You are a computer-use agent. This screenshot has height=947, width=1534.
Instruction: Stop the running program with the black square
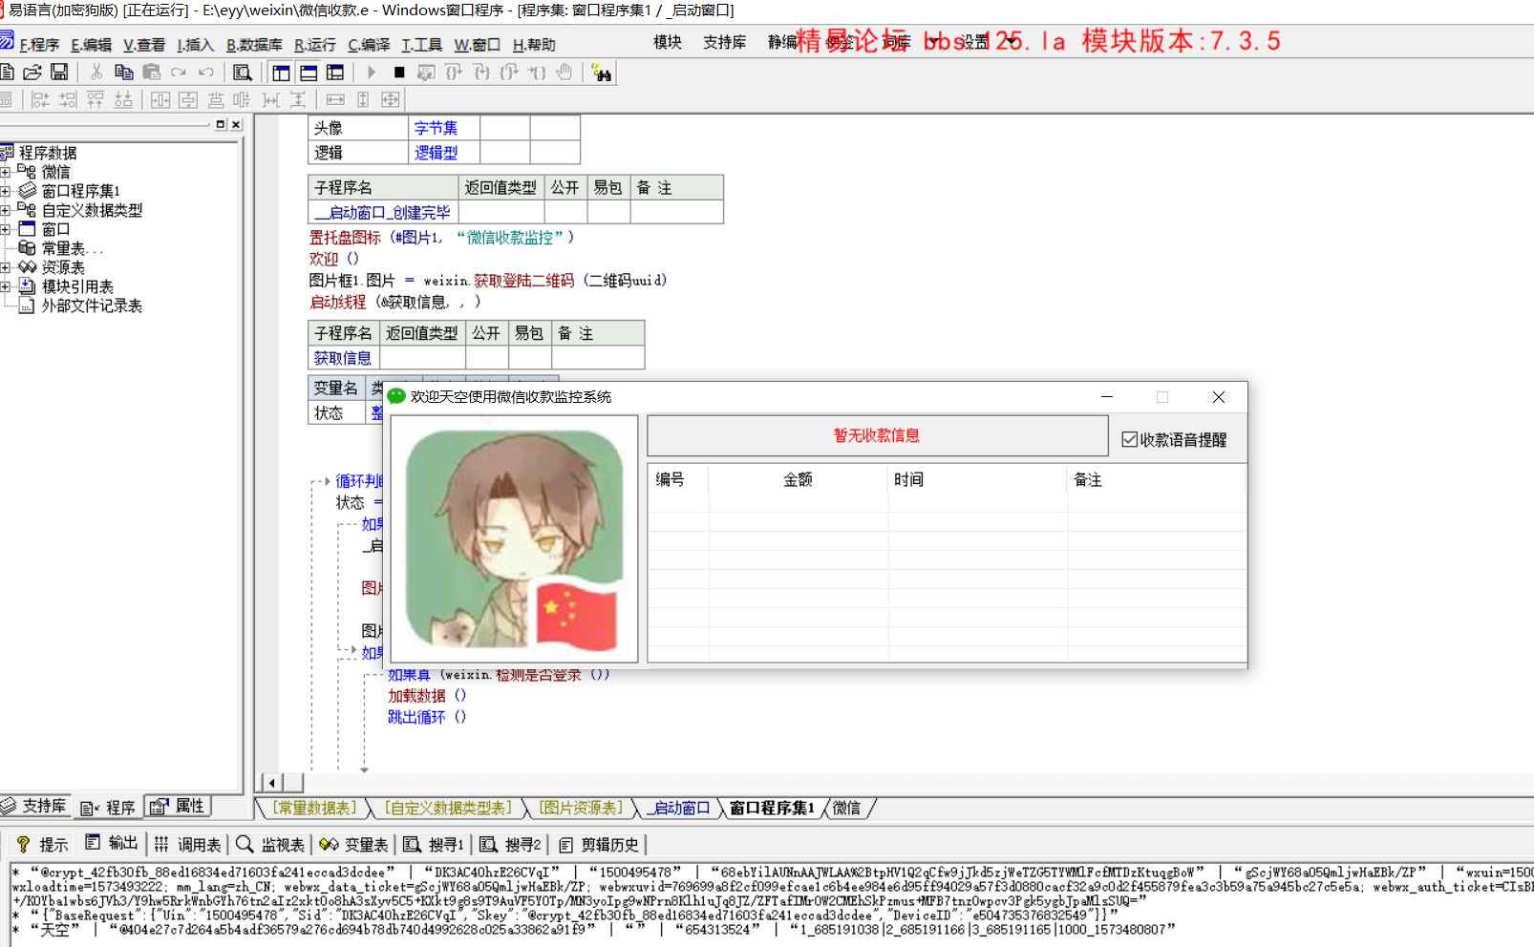(x=399, y=73)
